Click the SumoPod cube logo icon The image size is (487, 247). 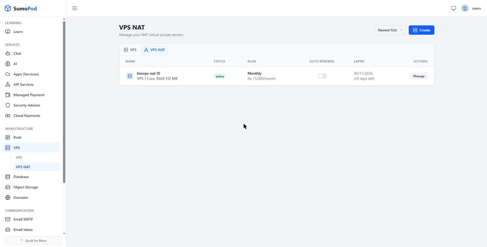click(8, 9)
